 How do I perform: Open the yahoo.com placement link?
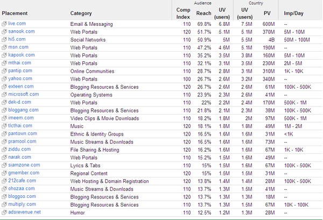pos(20,79)
